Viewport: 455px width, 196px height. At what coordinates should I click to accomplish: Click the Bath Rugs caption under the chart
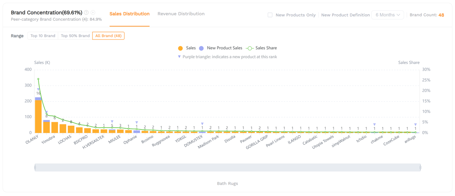point(227,184)
